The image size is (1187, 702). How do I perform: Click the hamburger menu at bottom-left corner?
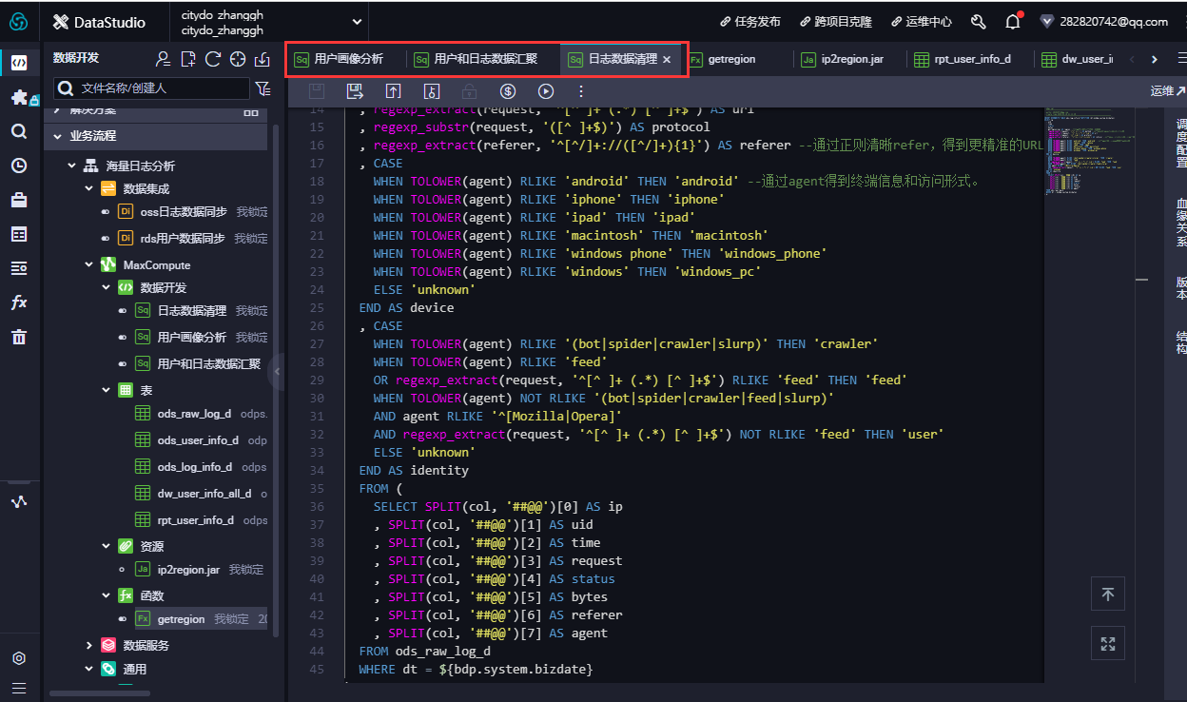[x=19, y=688]
